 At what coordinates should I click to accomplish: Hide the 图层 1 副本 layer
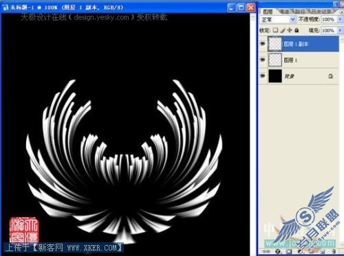263,43
